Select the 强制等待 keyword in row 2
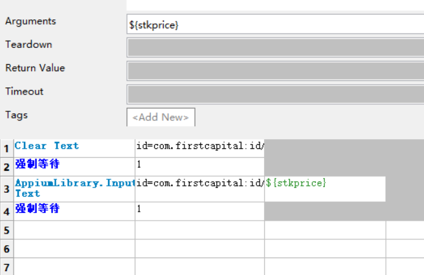This screenshot has width=424, height=275. click(x=74, y=167)
